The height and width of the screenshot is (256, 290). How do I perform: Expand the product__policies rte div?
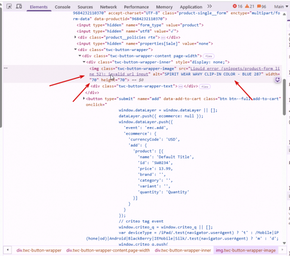75,37
